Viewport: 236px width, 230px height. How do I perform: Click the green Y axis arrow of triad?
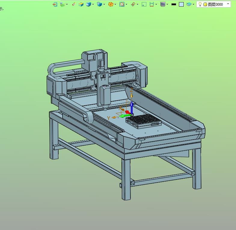point(125,116)
